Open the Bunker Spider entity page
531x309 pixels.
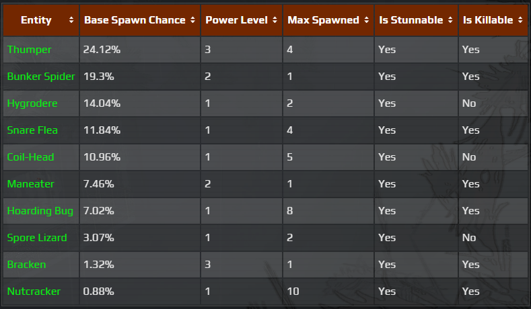coord(41,77)
